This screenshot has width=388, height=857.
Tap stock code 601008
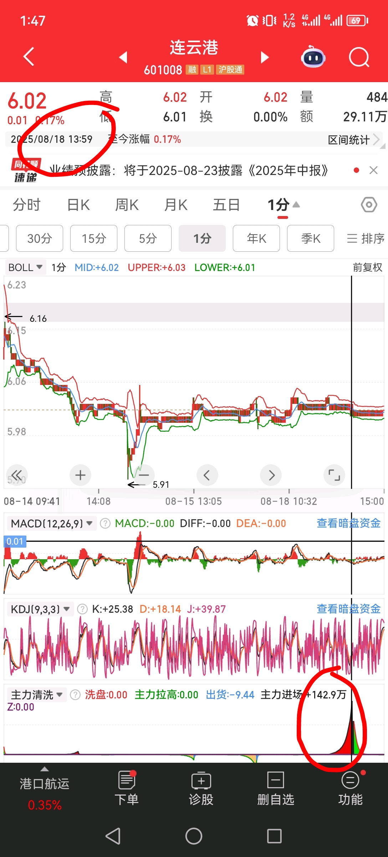[163, 70]
